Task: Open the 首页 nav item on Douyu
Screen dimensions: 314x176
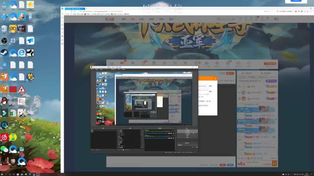Action: click(x=124, y=19)
